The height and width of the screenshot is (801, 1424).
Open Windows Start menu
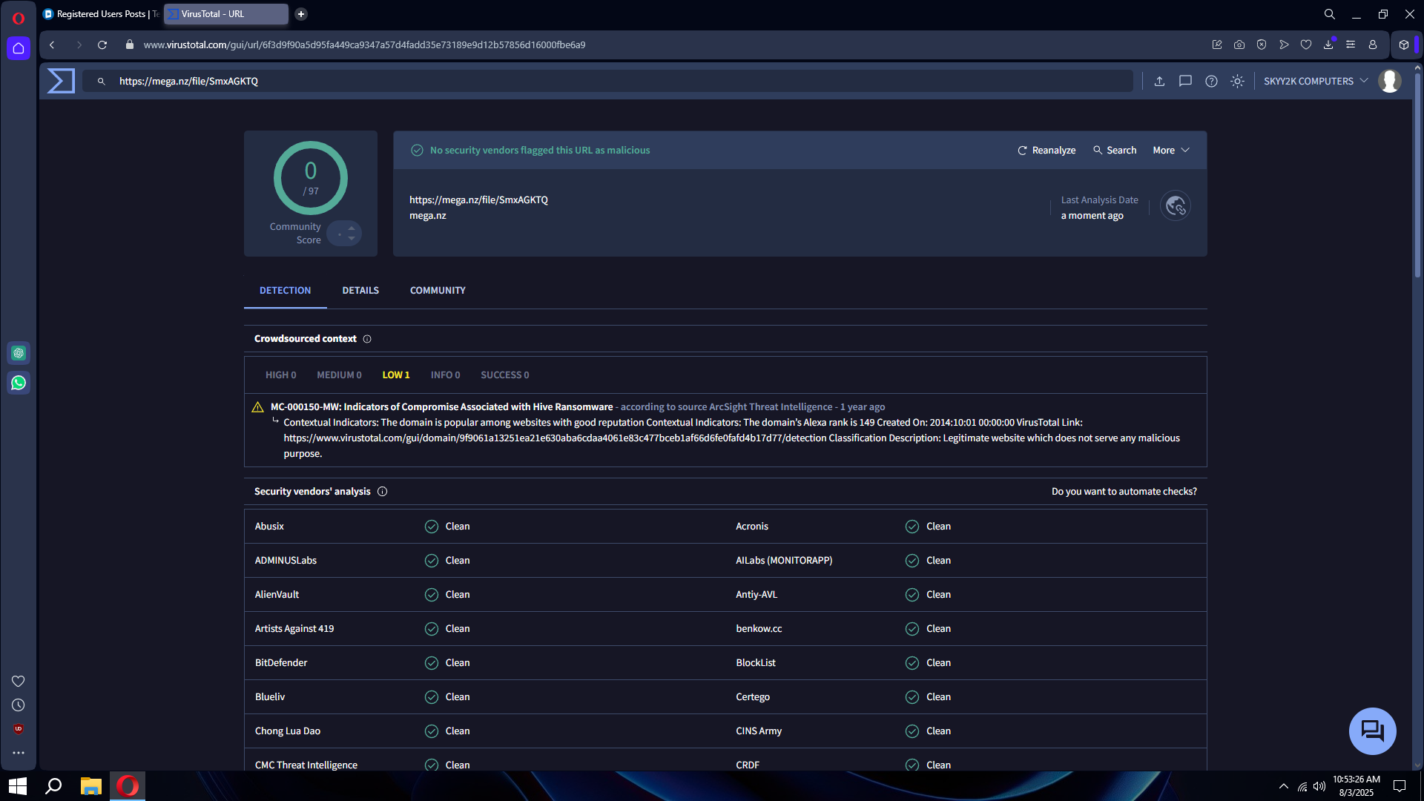pyautogui.click(x=18, y=786)
